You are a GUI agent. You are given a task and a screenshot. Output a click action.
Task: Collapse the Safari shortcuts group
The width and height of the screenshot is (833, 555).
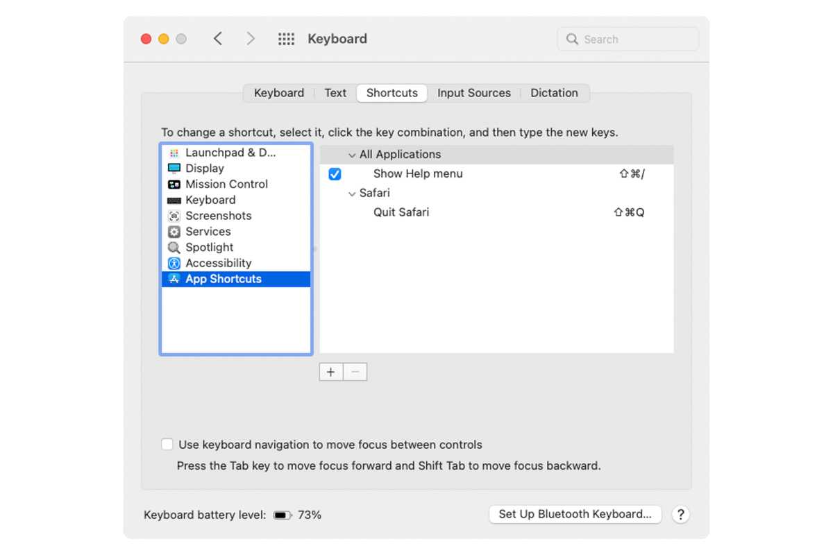coord(352,194)
